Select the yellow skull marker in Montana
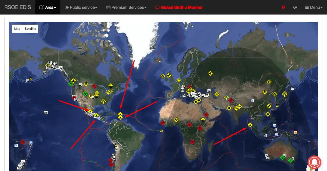Viewport: 327px width, 171px height. point(86,84)
